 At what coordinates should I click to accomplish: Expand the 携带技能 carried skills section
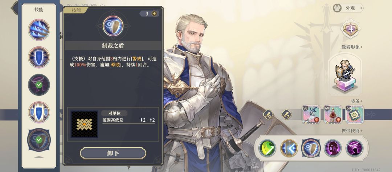tap(352, 131)
